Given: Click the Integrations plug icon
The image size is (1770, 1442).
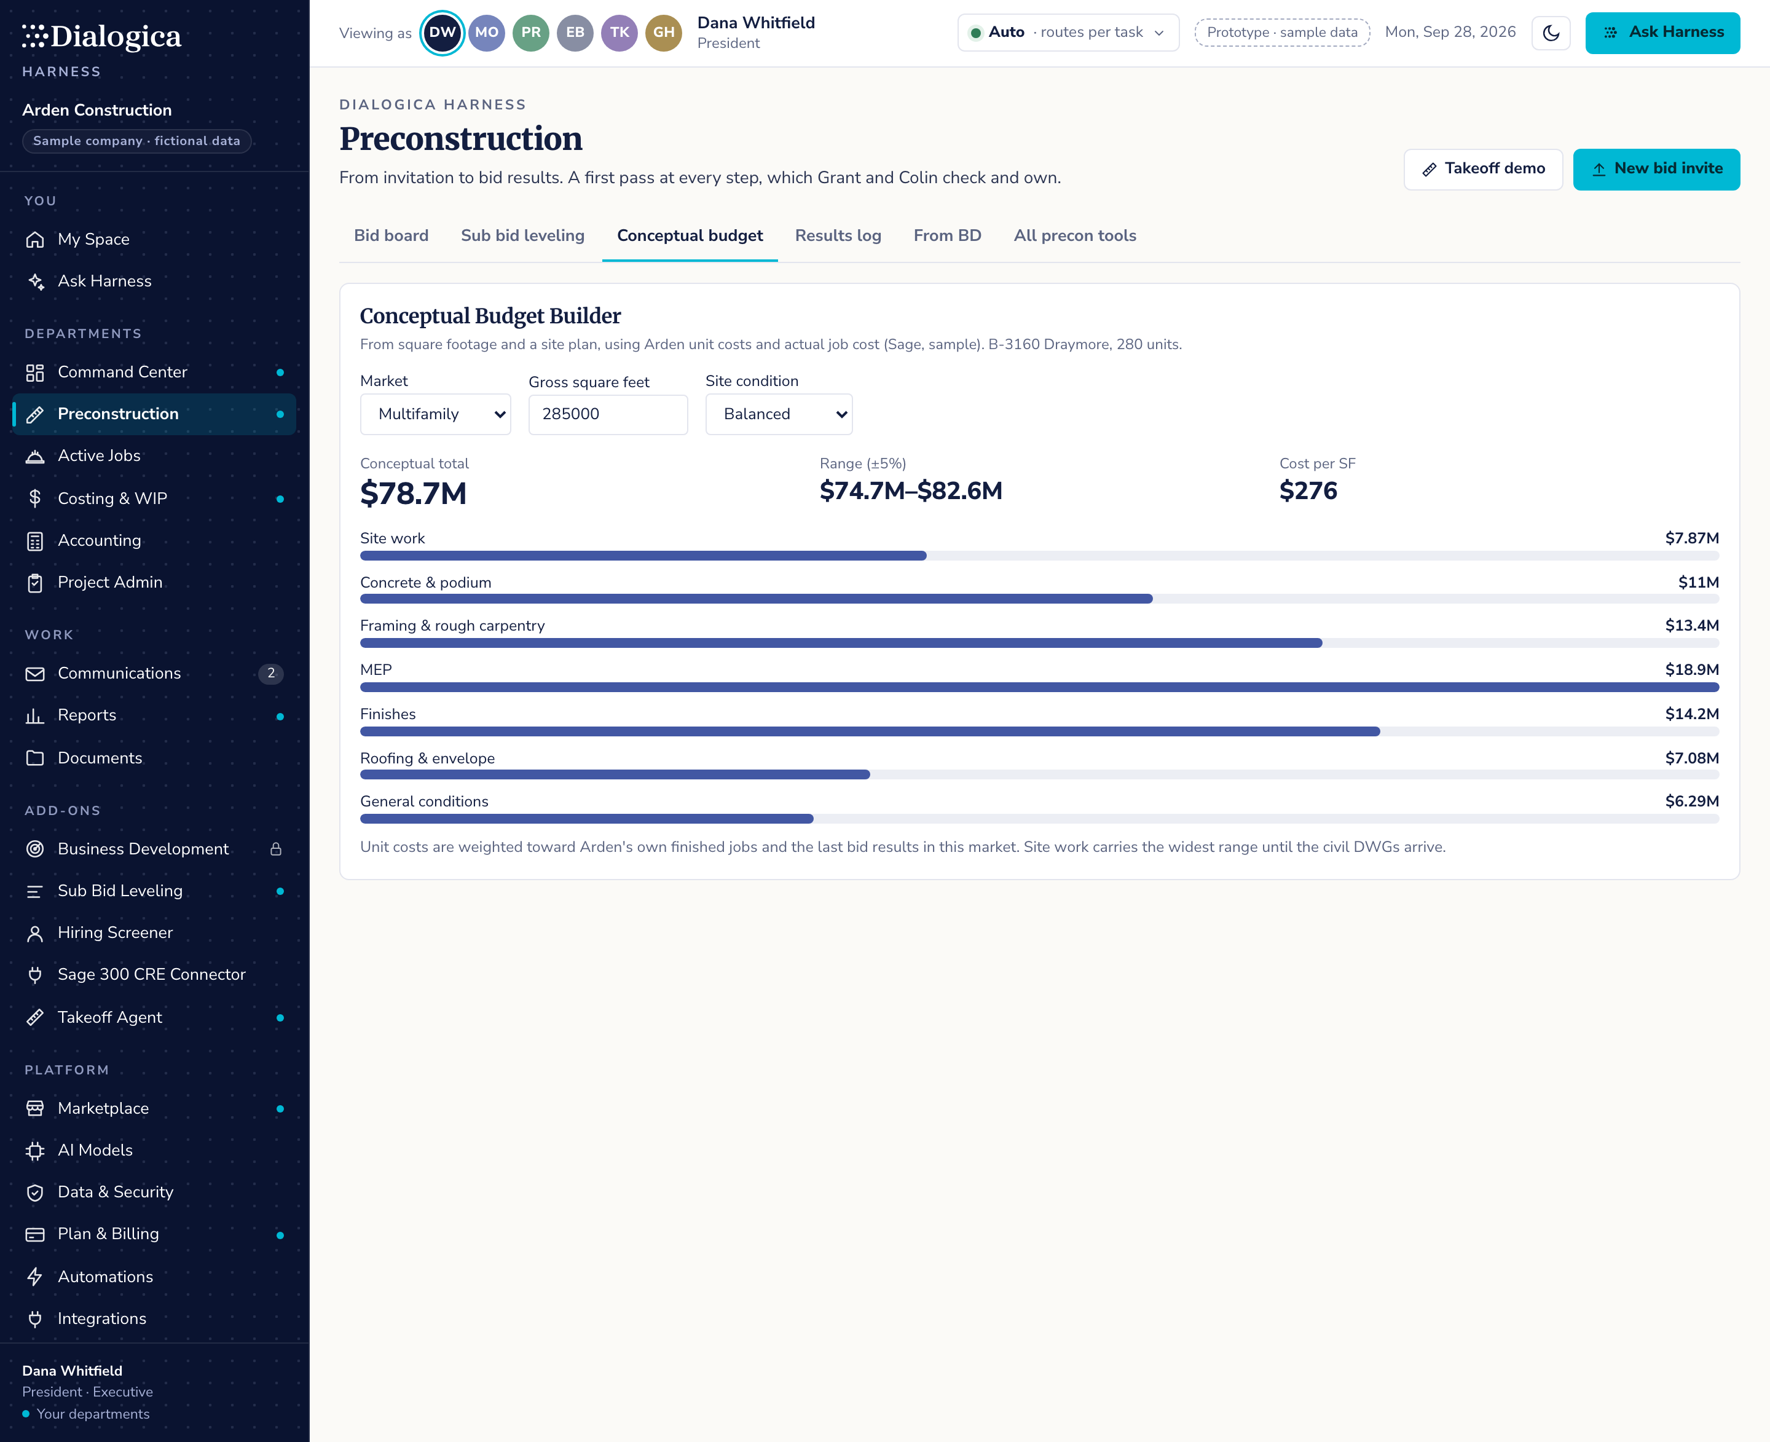Looking at the screenshot, I should [35, 1319].
